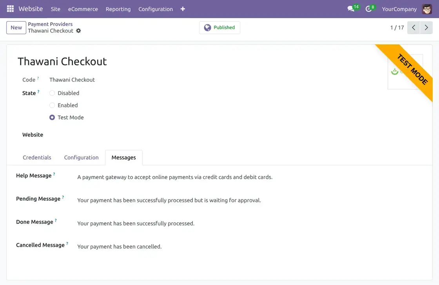Open the Payment Providers breadcrumb link
439x285 pixels.
[x=50, y=24]
